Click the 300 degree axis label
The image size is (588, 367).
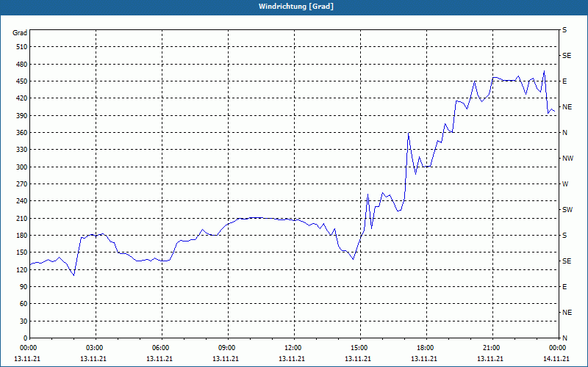pyautogui.click(x=22, y=167)
